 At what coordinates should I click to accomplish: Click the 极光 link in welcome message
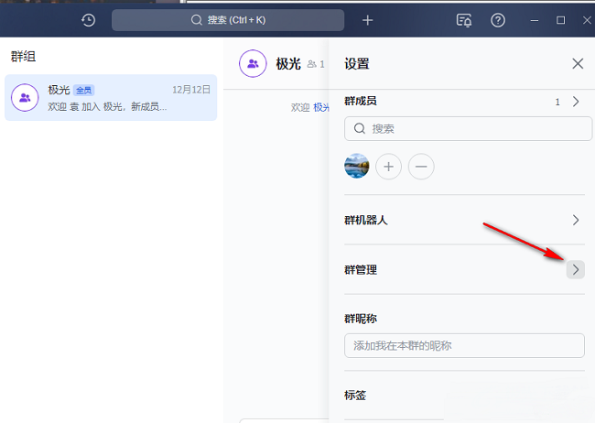pyautogui.click(x=320, y=107)
